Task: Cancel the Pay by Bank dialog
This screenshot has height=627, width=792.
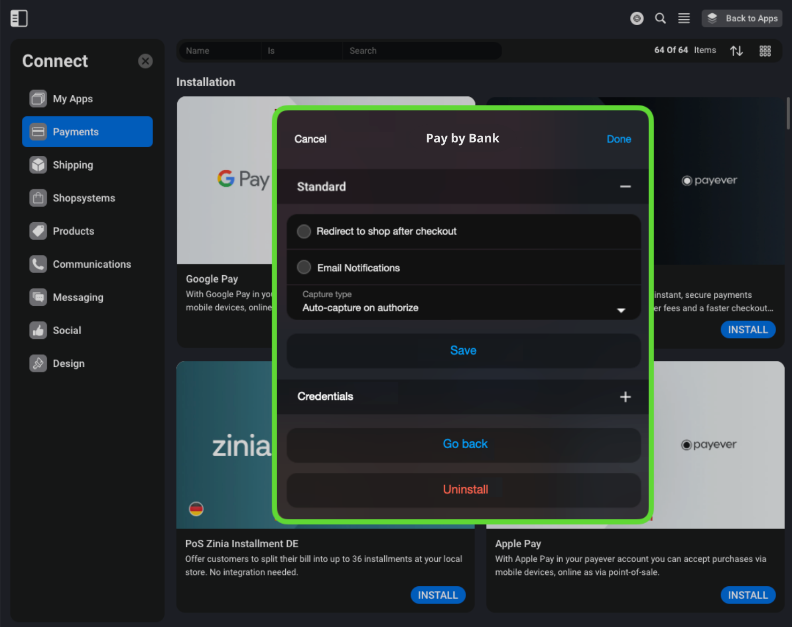Action: [x=310, y=139]
